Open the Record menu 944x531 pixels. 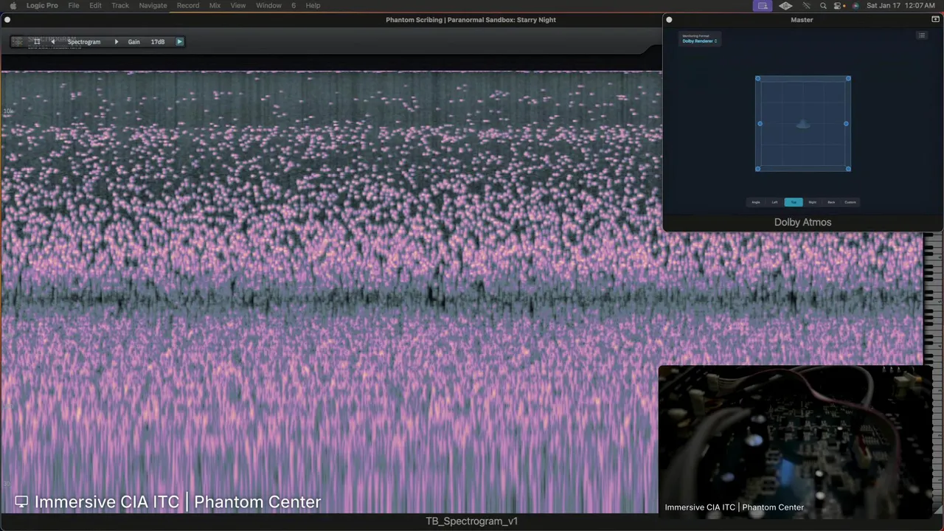[187, 5]
